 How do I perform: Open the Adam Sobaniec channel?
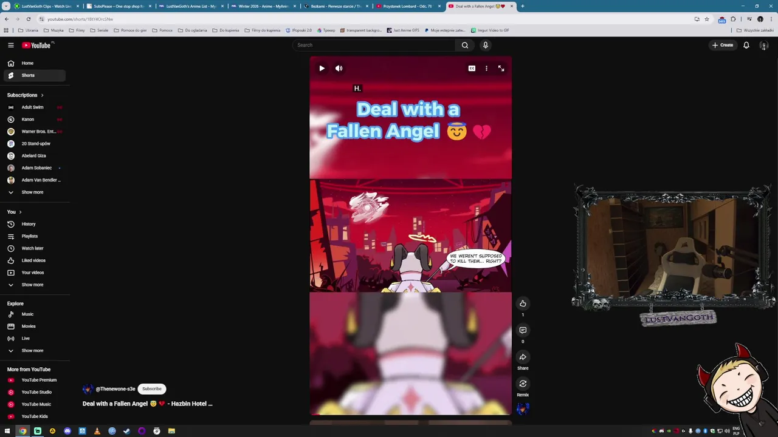pos(33,168)
